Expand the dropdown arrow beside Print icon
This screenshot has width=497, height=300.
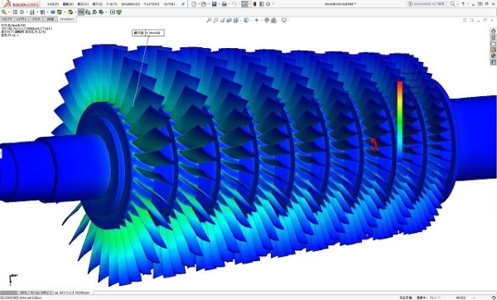229,4
